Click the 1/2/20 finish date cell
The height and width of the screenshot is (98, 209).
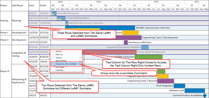[x=45, y=43]
